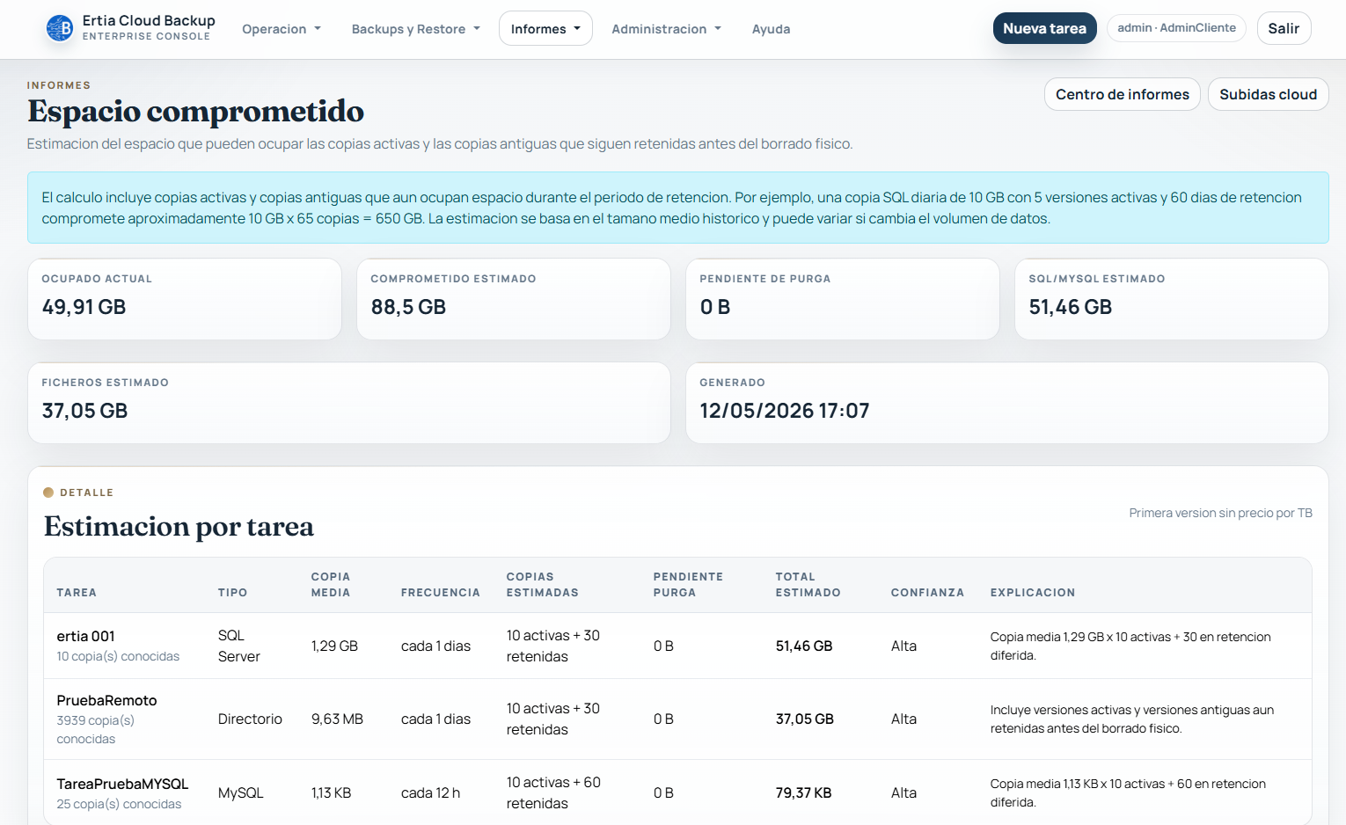The height and width of the screenshot is (825, 1346).
Task: Click the generado date 12/05/2026 17:07
Action: pos(784,411)
